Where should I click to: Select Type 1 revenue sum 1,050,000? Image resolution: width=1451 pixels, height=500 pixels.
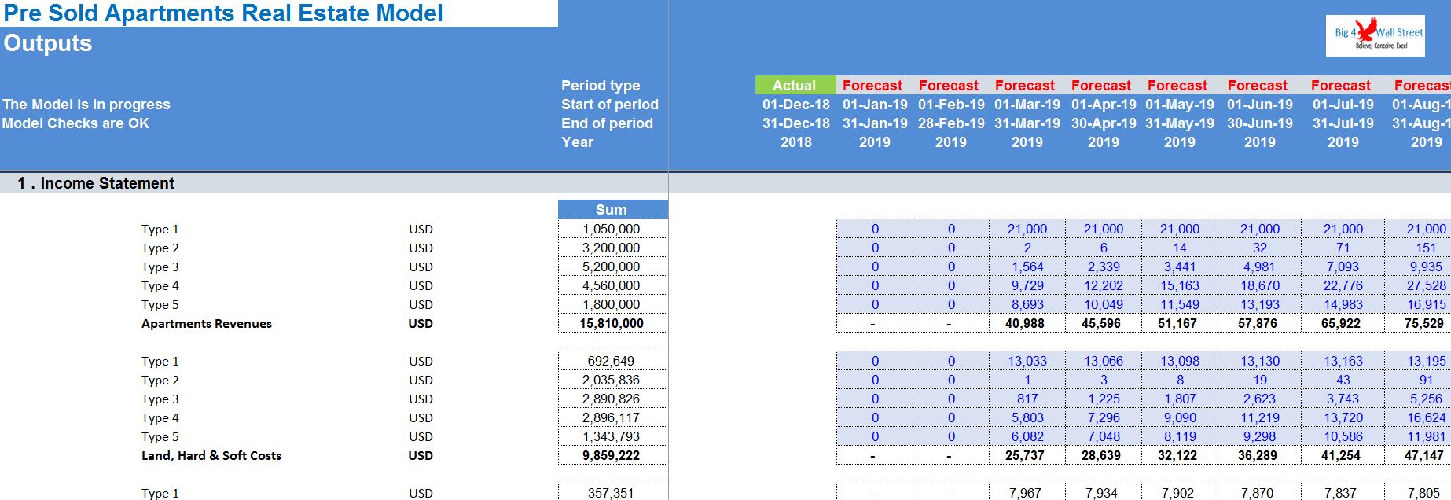click(x=612, y=229)
